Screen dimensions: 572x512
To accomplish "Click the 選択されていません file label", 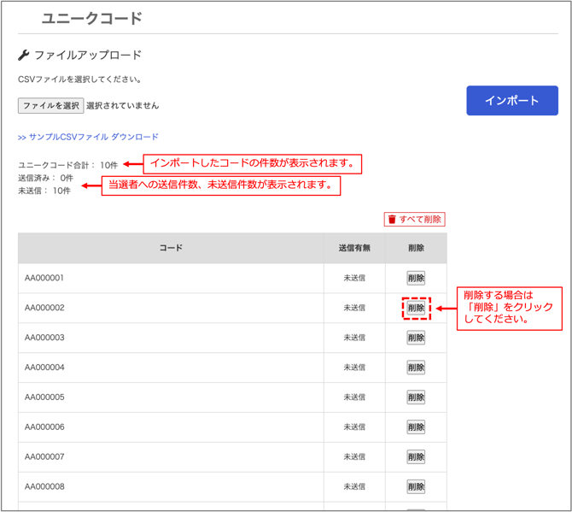I will pyautogui.click(x=122, y=106).
